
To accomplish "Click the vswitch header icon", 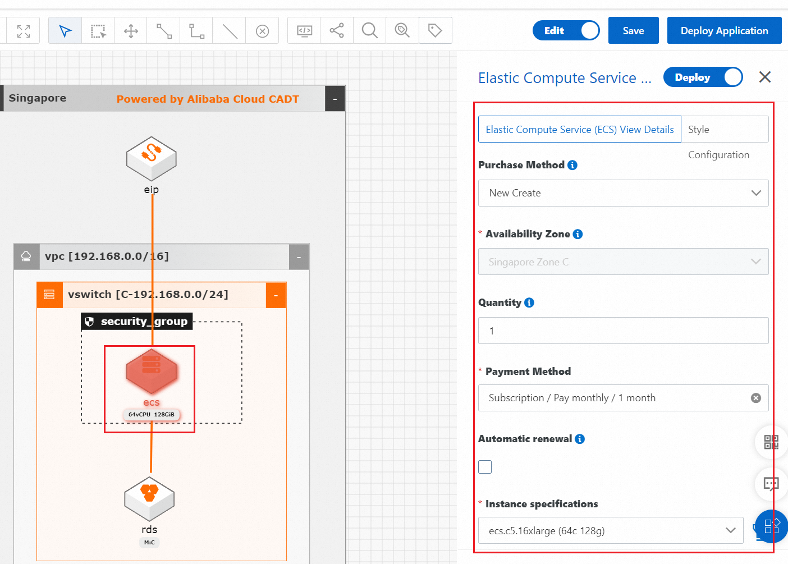I will pos(49,295).
